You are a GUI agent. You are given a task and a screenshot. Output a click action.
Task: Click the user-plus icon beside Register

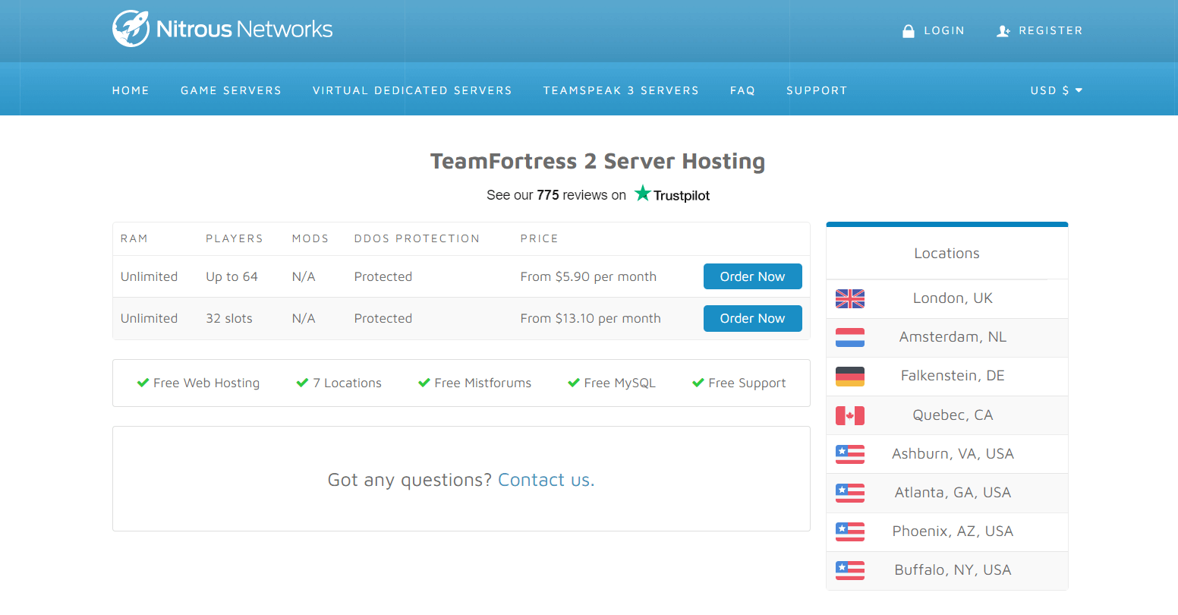coord(1003,31)
